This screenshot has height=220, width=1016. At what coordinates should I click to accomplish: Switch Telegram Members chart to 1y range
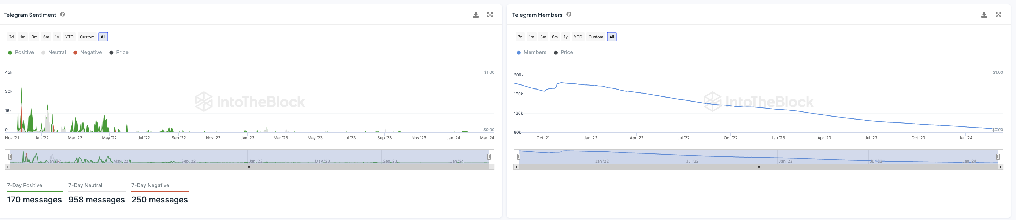point(566,37)
